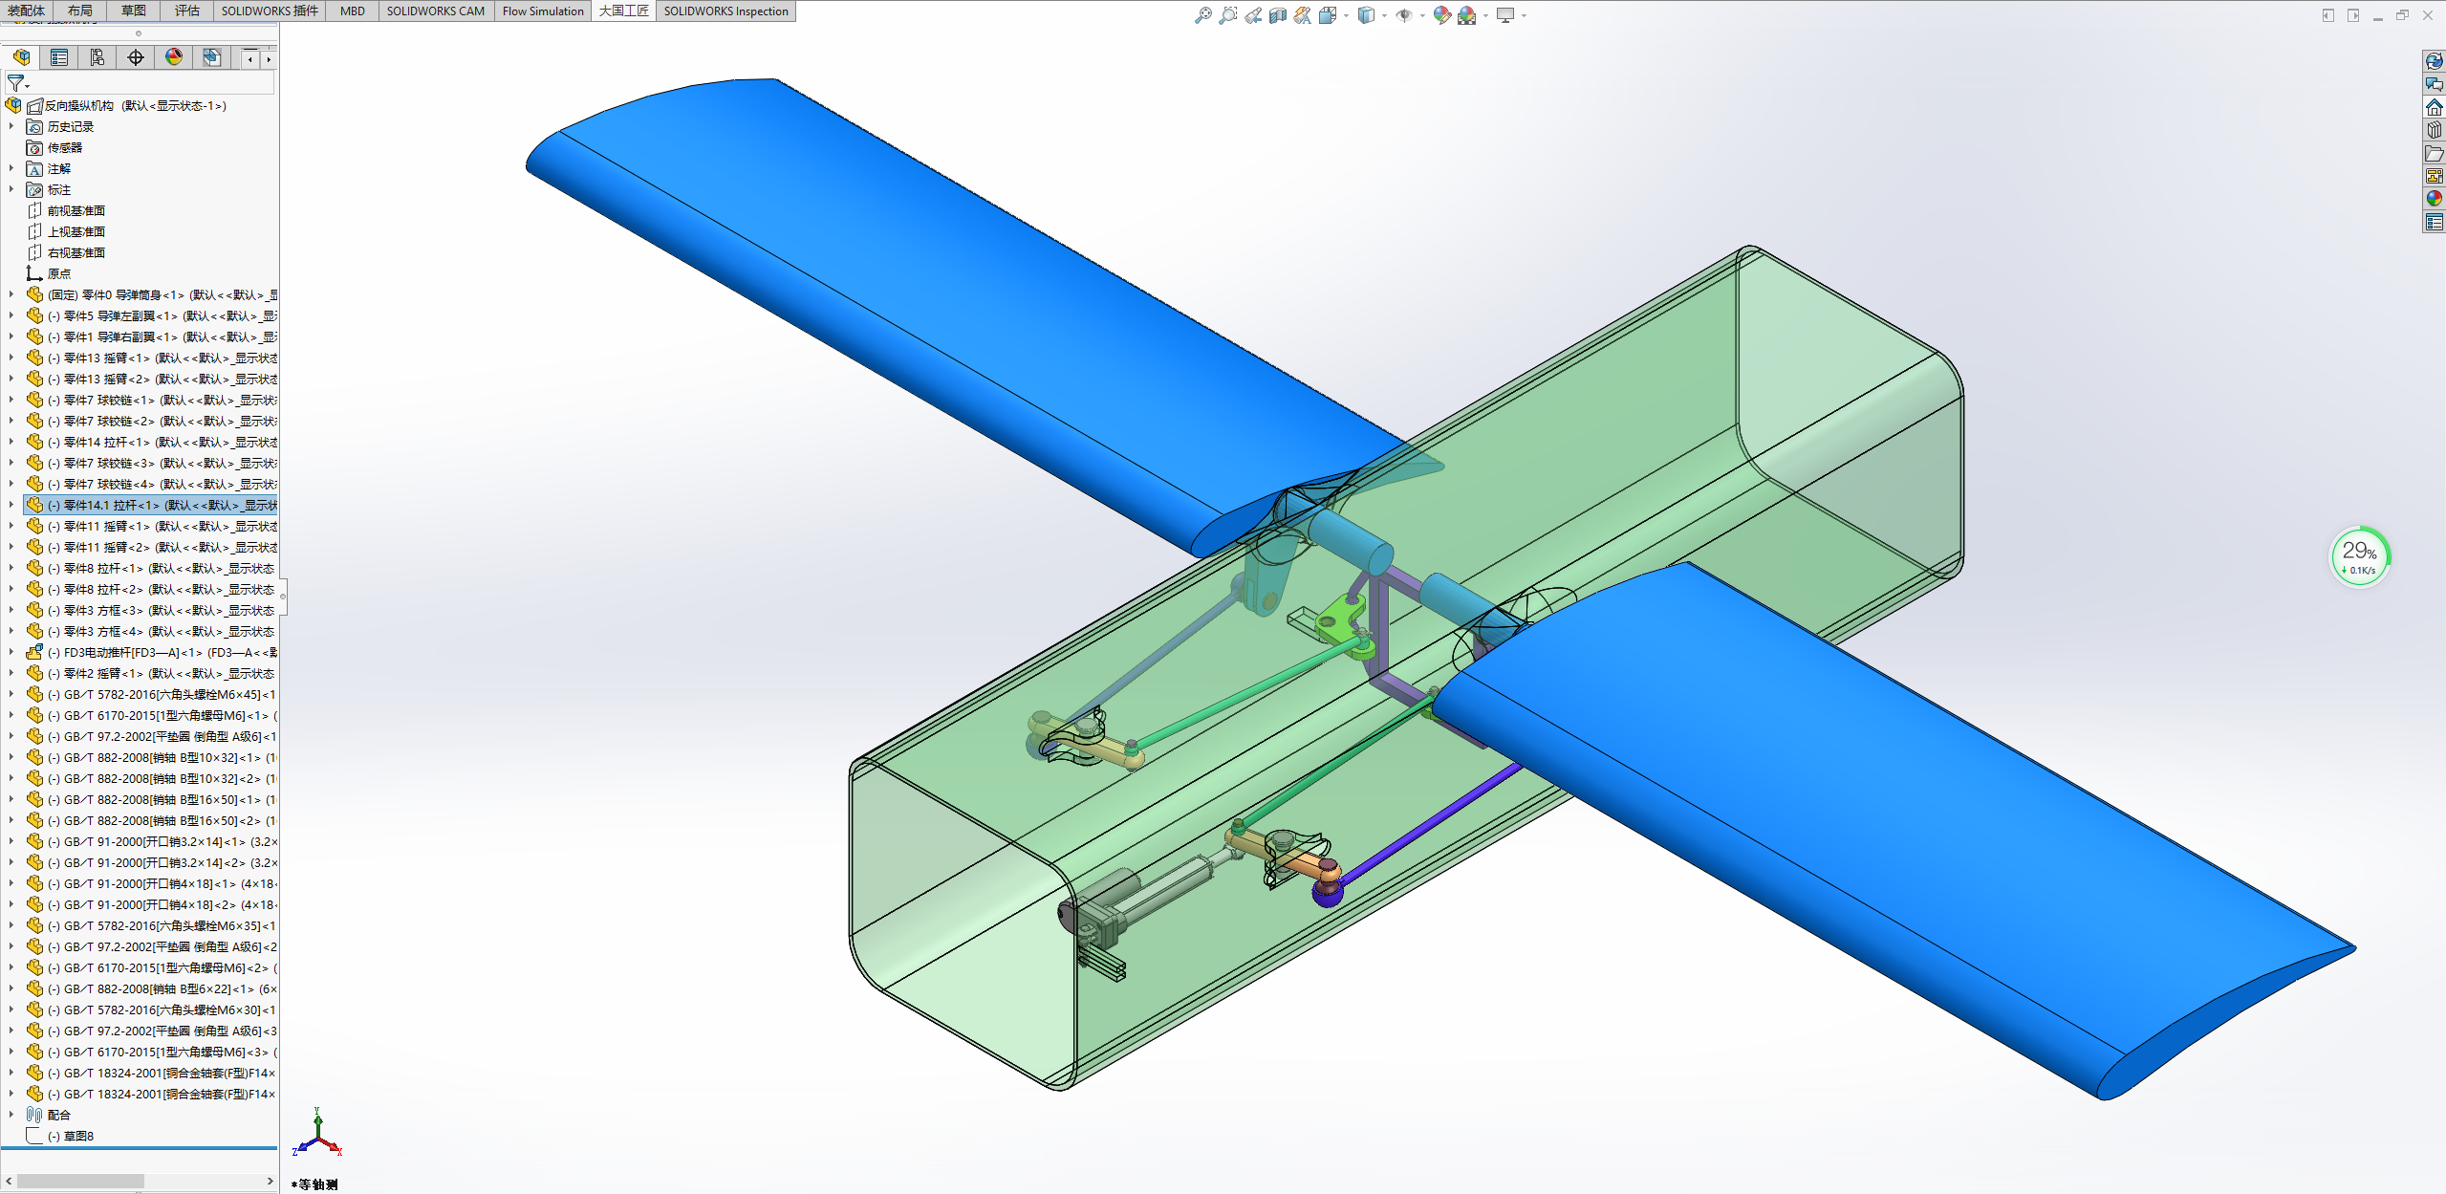
Task: Click View Orientation cube icon
Action: click(x=1328, y=15)
